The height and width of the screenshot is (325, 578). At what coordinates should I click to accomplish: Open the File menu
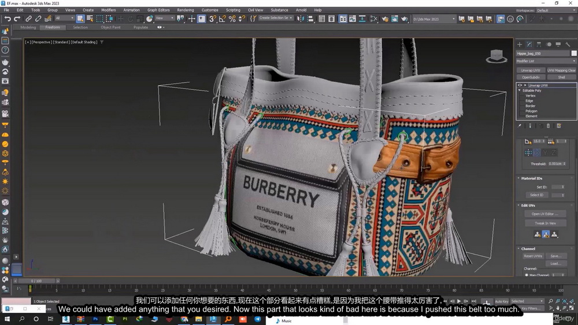pyautogui.click(x=6, y=10)
